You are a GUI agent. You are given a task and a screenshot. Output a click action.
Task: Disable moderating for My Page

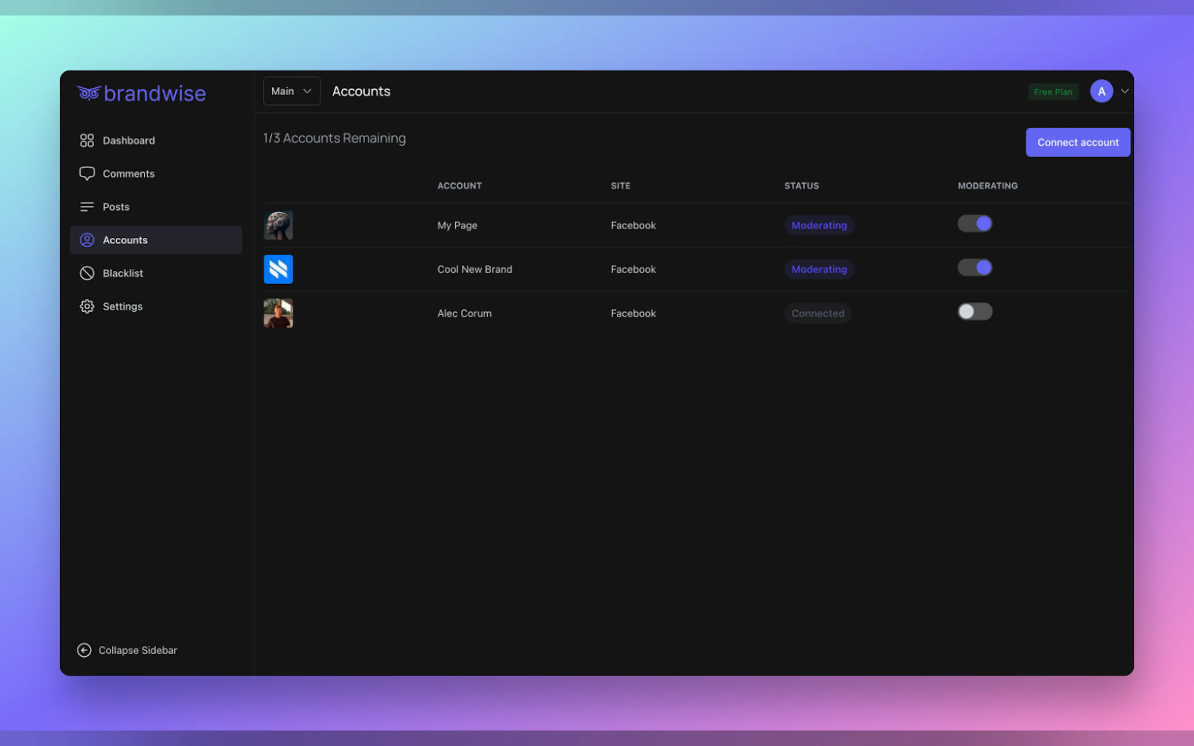[x=975, y=223]
